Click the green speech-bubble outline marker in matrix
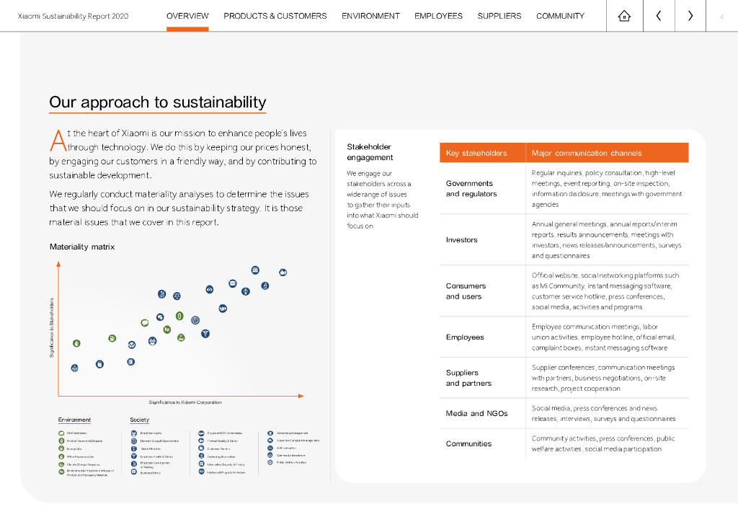The width and height of the screenshot is (738, 522). pyautogui.click(x=144, y=323)
